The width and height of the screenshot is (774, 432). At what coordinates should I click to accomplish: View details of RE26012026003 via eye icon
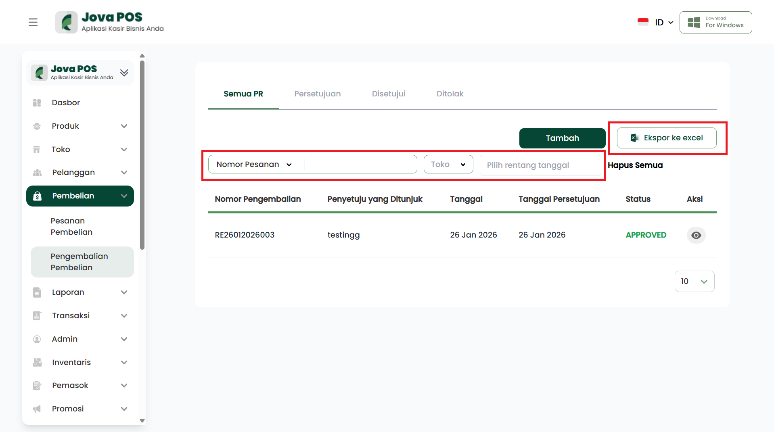(x=696, y=235)
